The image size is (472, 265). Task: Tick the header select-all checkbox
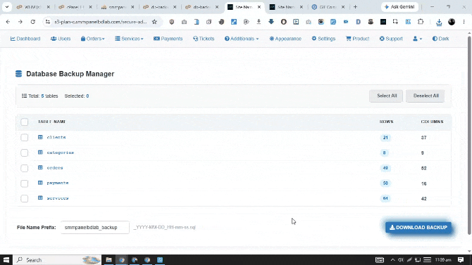pos(25,122)
